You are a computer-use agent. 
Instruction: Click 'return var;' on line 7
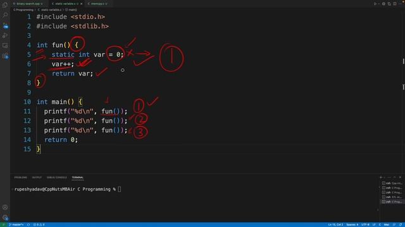pyautogui.click(x=72, y=74)
